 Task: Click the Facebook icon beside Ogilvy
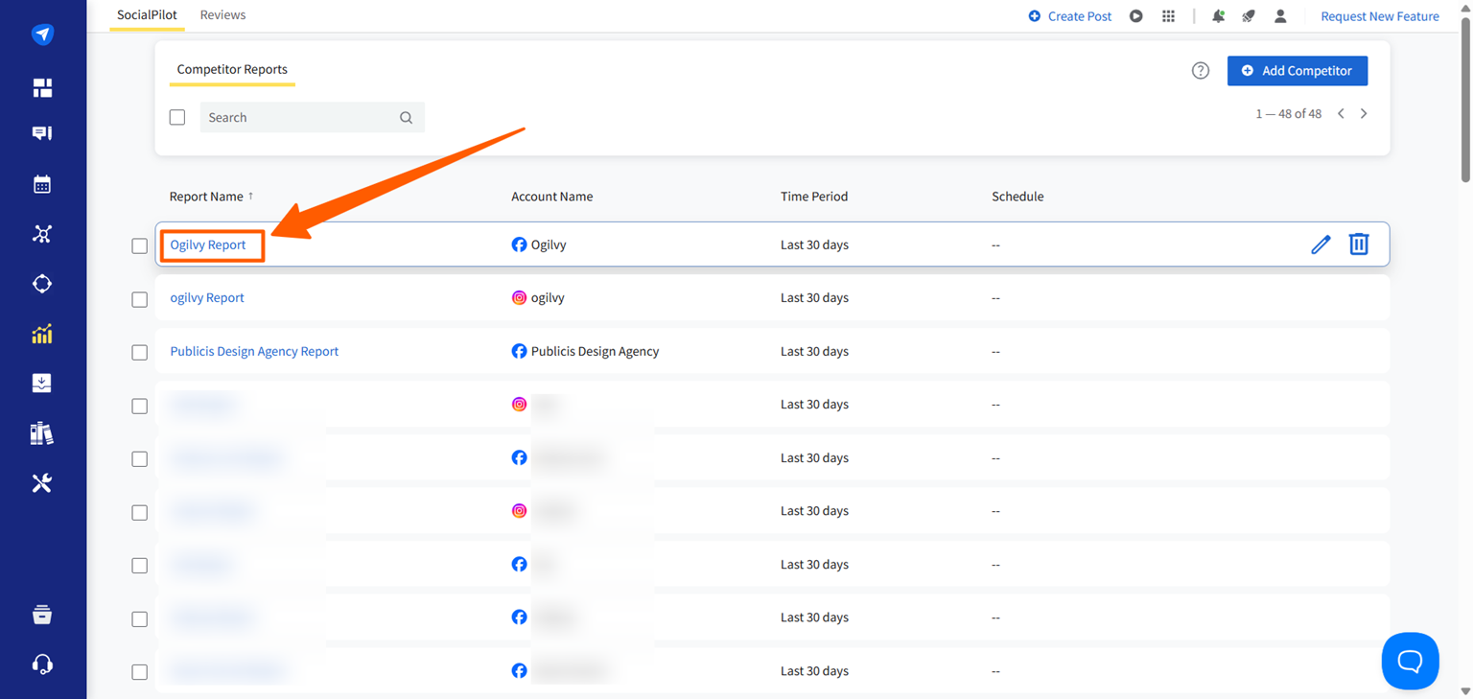[x=519, y=245]
